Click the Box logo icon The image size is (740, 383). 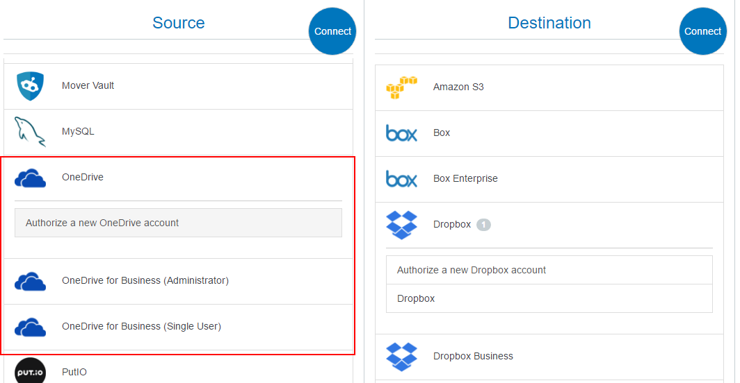(x=401, y=133)
